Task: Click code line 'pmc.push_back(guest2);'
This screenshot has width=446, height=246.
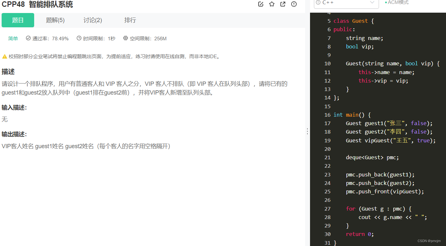Action: [380, 183]
